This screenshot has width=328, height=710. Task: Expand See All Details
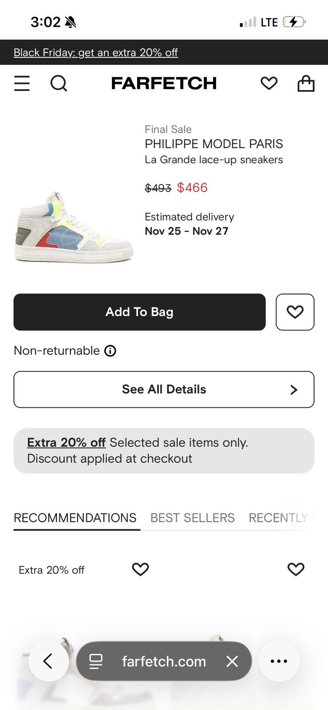coord(164,390)
